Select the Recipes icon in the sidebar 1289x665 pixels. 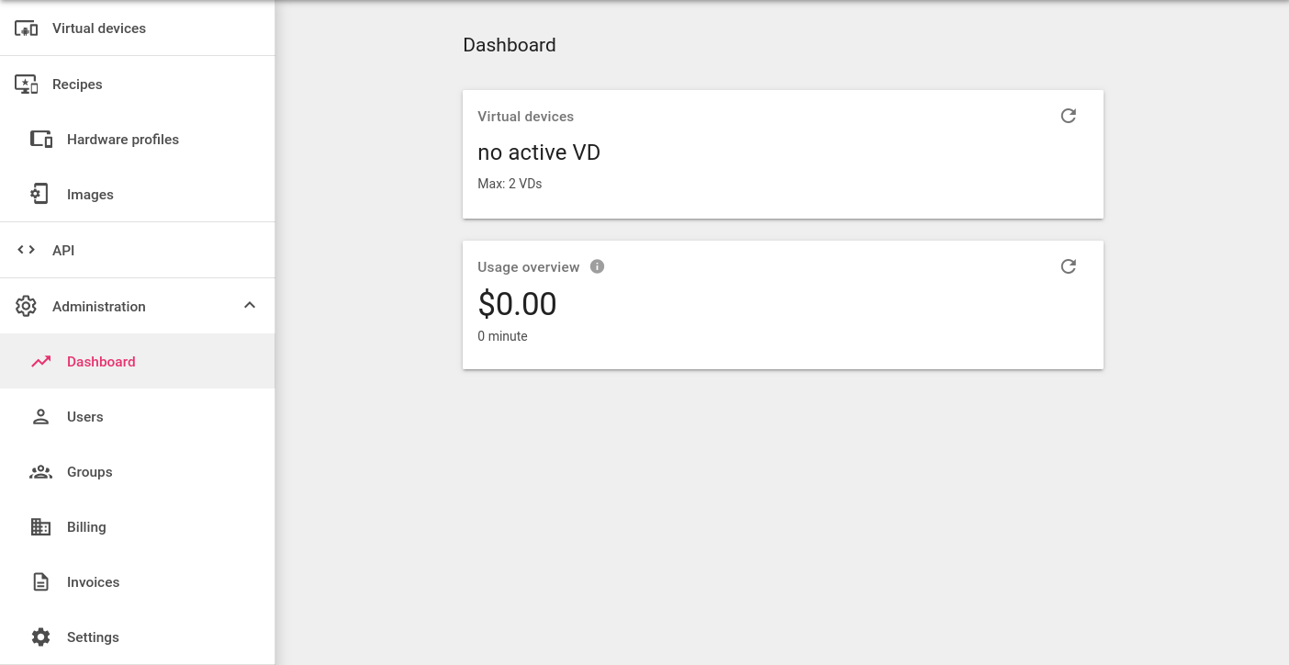pos(28,84)
